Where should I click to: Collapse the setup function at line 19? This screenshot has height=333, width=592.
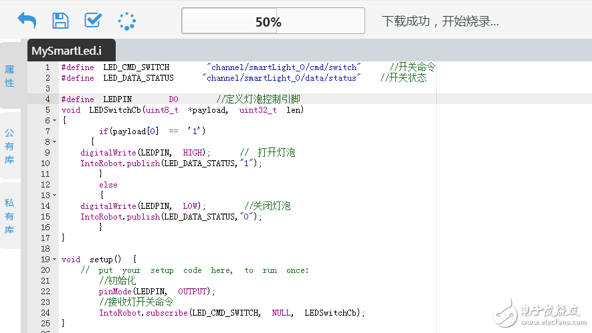point(54,260)
